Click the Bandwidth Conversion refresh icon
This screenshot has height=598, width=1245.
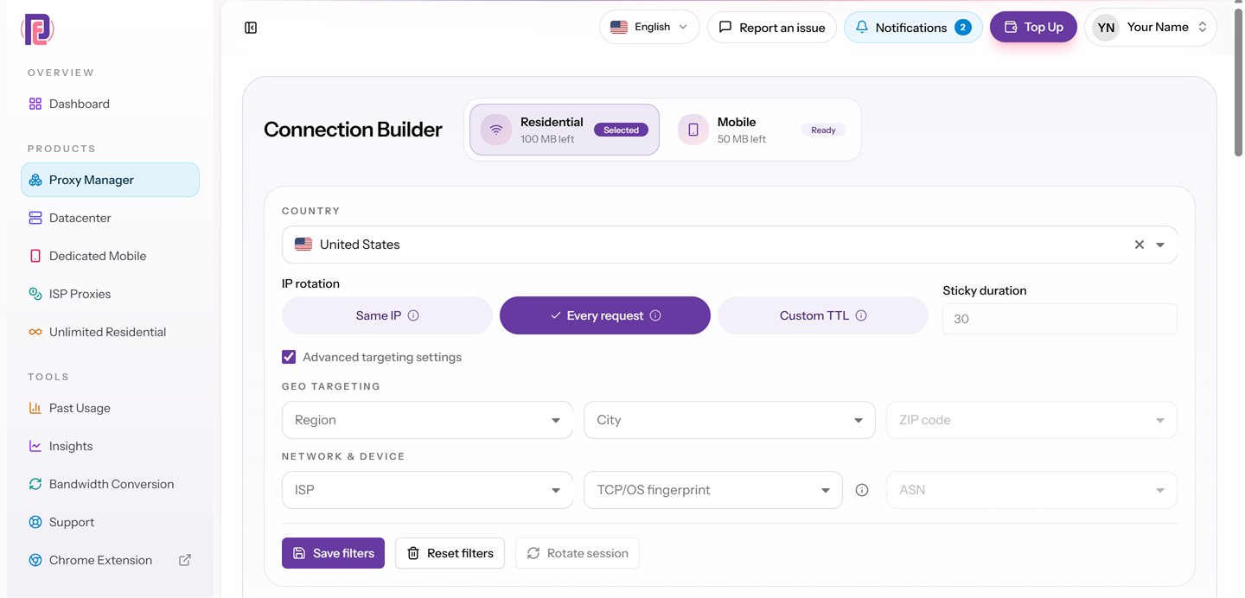35,484
